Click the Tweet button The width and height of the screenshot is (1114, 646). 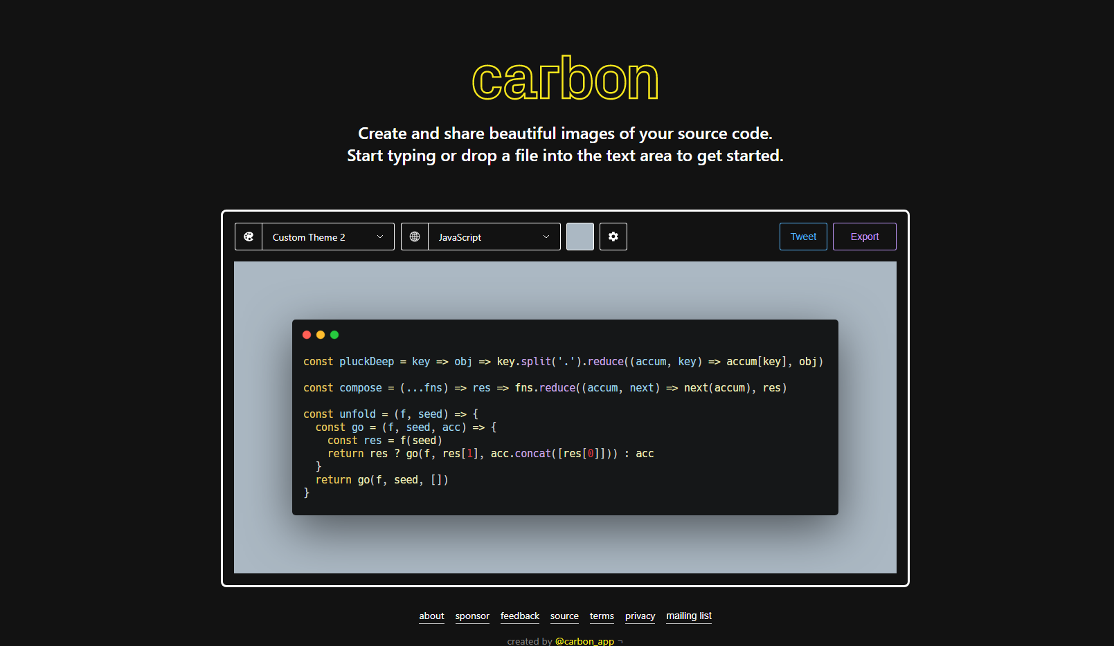coord(803,237)
